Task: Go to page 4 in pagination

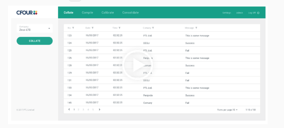Action: pos(88,110)
